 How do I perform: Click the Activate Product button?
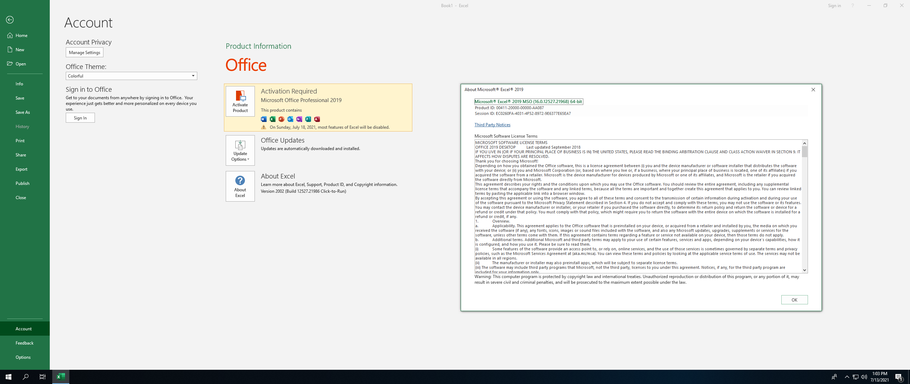[x=240, y=101]
